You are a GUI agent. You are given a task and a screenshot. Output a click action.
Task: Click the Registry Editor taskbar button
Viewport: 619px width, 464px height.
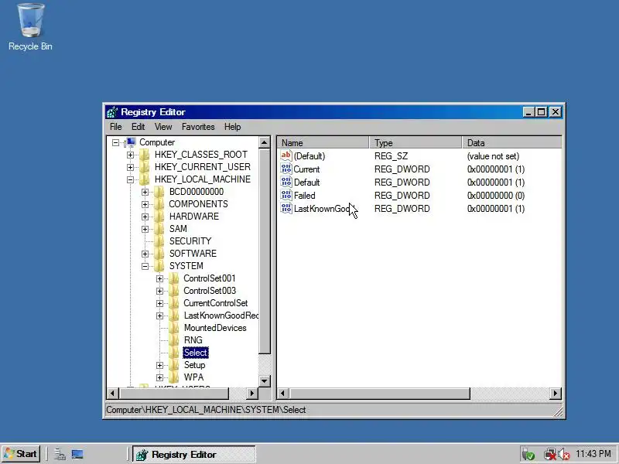click(194, 455)
